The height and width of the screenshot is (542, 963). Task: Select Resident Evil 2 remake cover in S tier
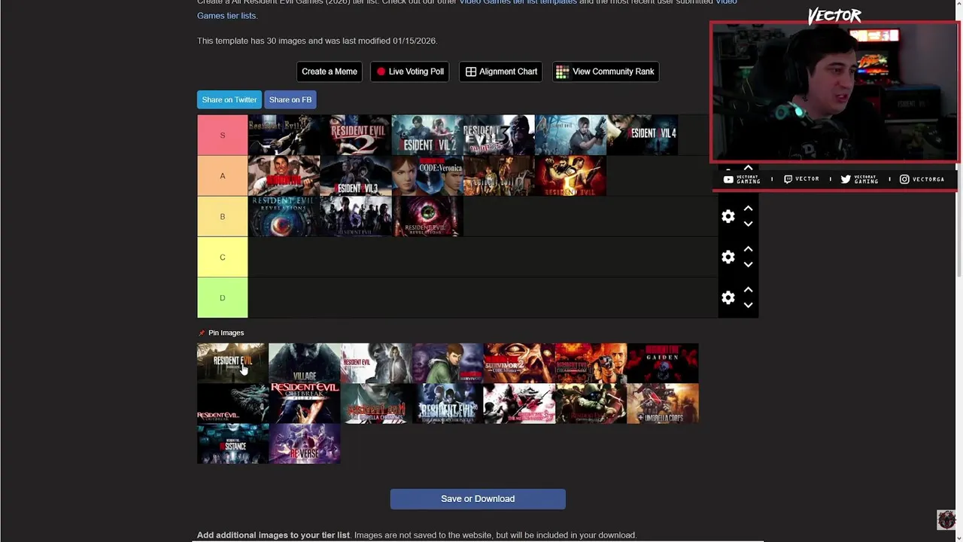(x=427, y=135)
